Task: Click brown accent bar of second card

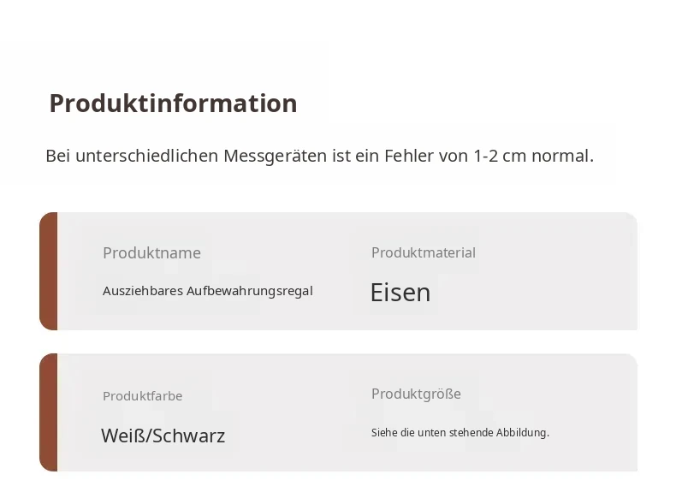Action: coord(48,412)
